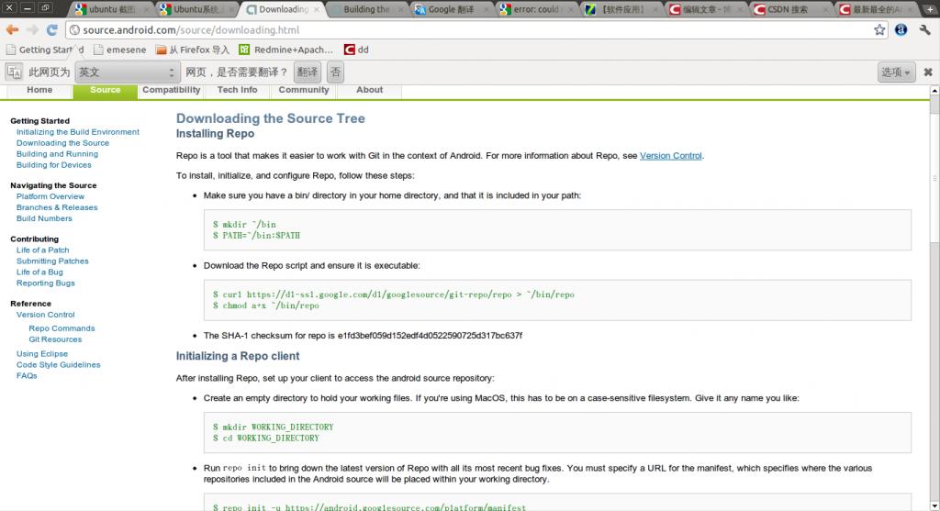940x511 pixels.
Task: Switch to the ubuntu screenshot tab
Action: click(x=111, y=9)
